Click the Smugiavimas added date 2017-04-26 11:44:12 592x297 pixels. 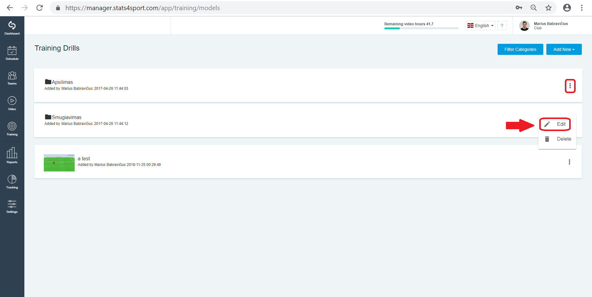point(111,124)
